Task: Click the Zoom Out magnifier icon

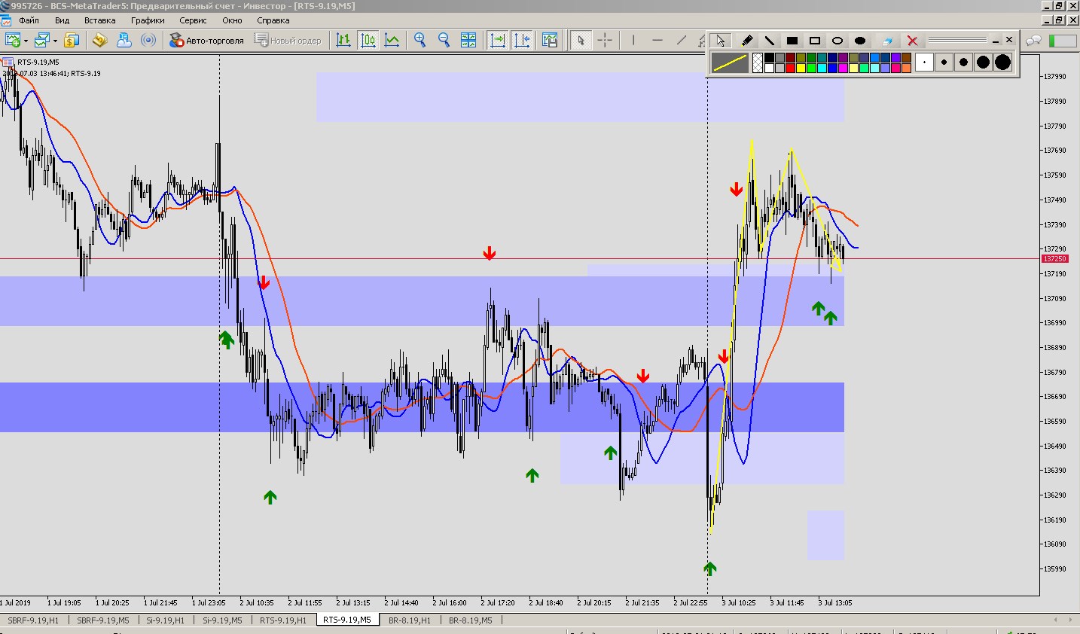Action: [444, 41]
